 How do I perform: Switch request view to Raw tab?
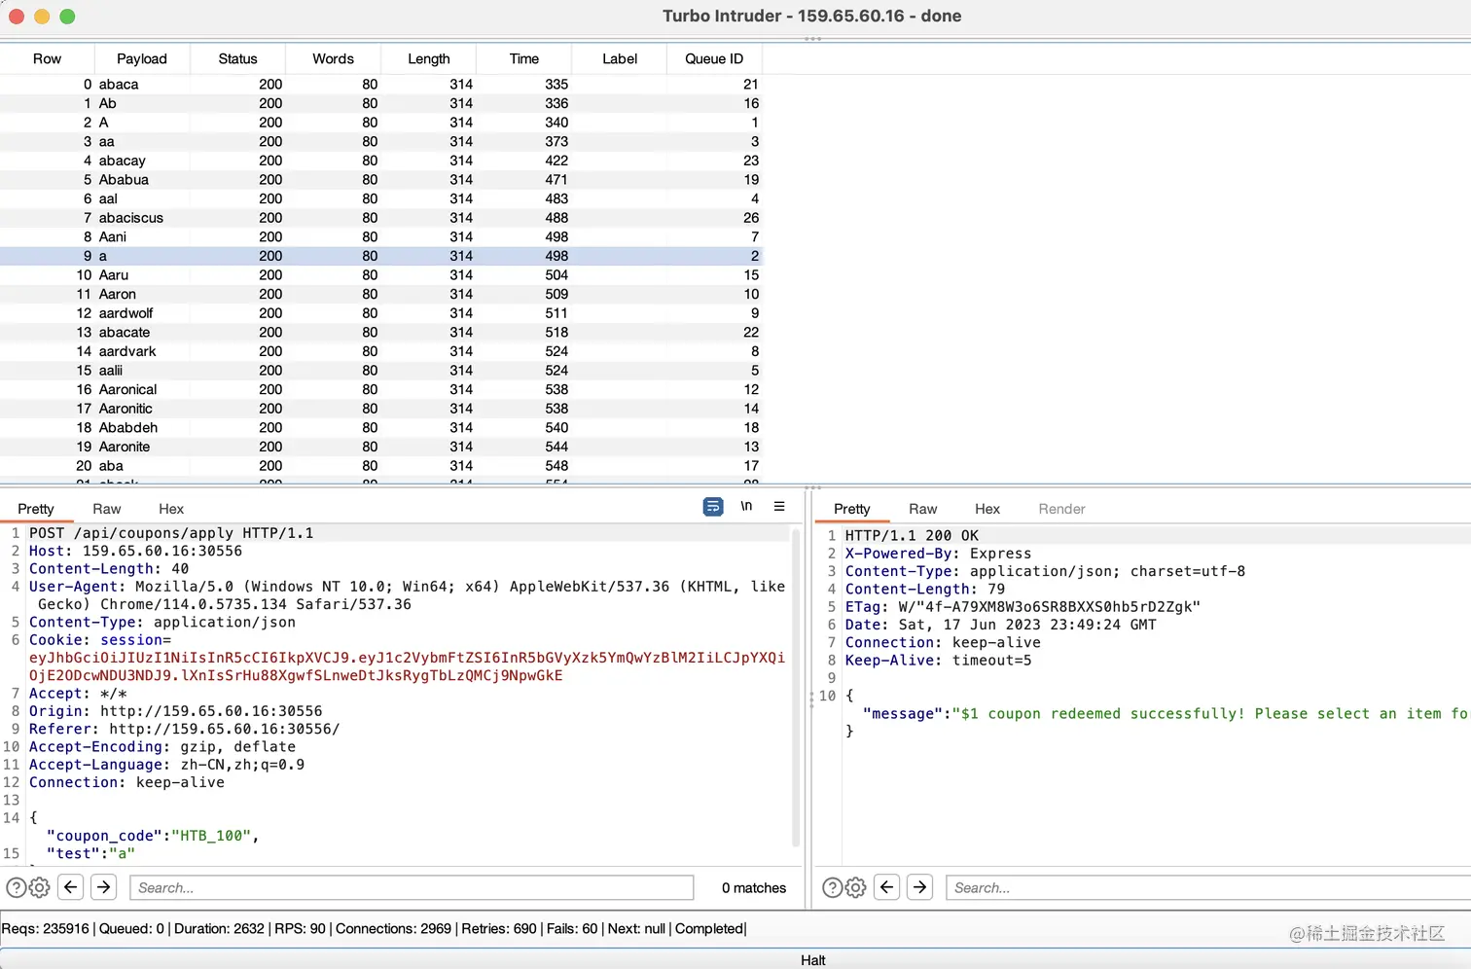click(107, 509)
